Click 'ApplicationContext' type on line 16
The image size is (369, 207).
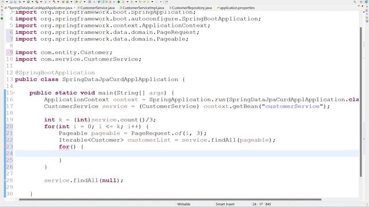77,99
